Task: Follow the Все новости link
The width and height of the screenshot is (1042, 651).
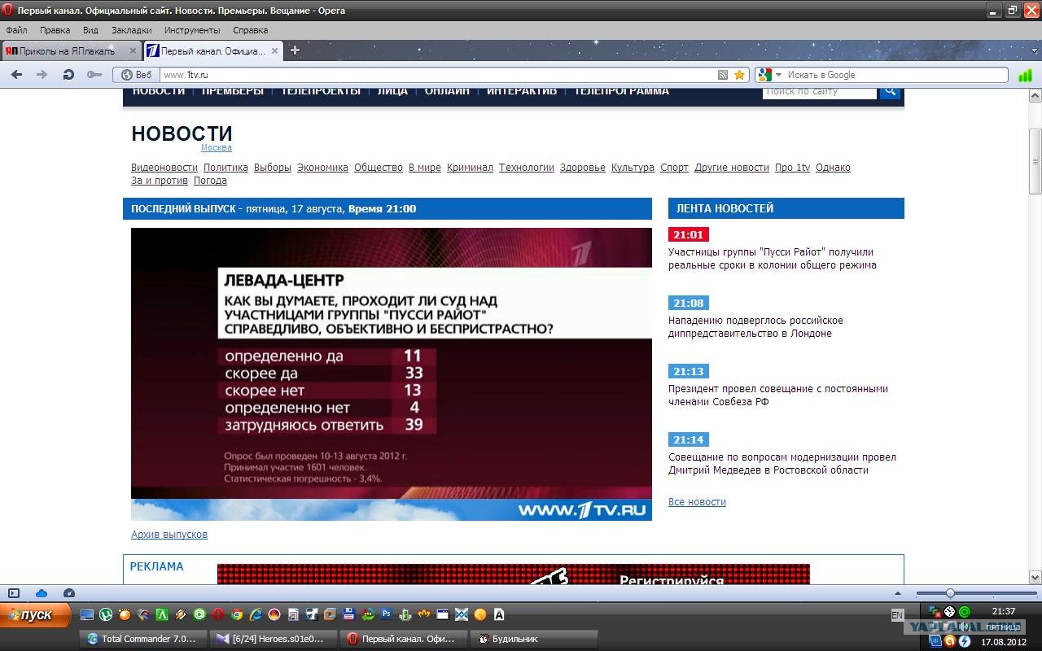Action: click(697, 502)
